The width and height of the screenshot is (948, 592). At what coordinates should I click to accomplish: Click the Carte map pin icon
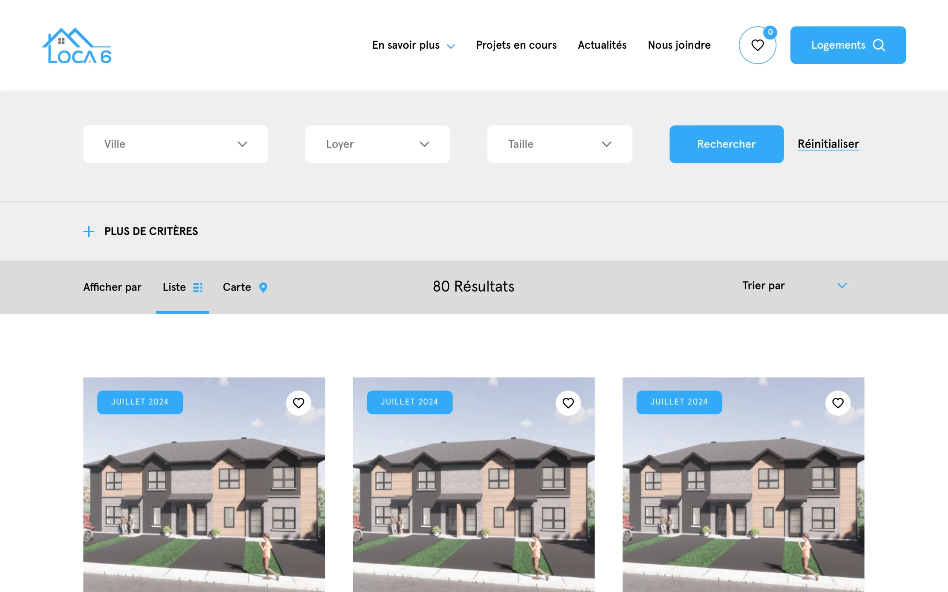coord(263,287)
